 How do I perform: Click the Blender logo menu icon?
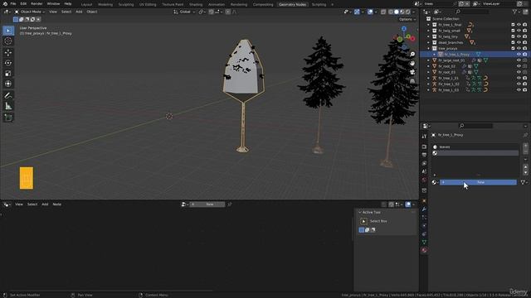[5, 3]
